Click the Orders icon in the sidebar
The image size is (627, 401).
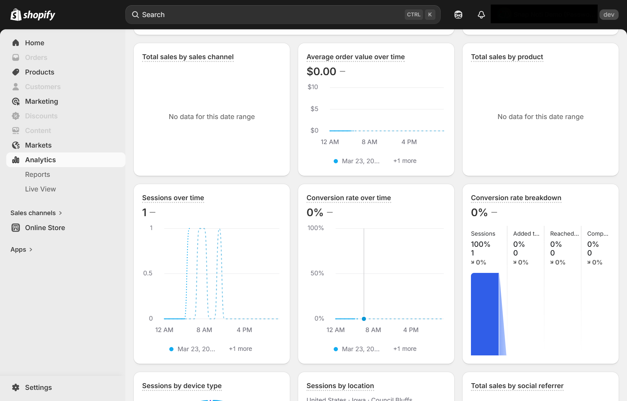click(x=16, y=57)
